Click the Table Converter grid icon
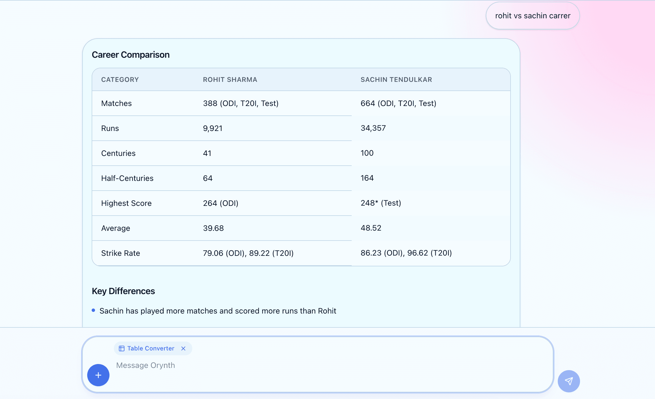This screenshot has width=655, height=399. coord(122,349)
